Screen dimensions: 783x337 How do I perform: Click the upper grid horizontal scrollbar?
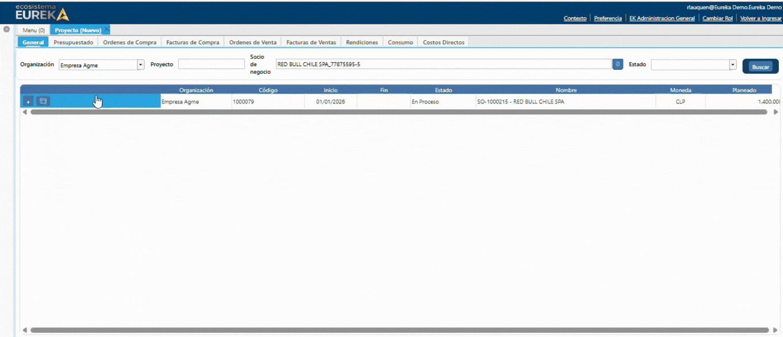click(398, 112)
